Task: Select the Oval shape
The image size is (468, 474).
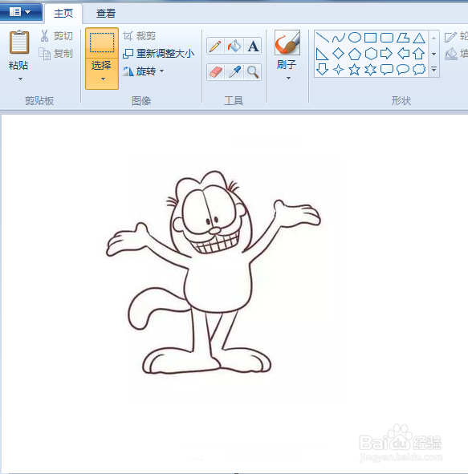Action: (355, 38)
